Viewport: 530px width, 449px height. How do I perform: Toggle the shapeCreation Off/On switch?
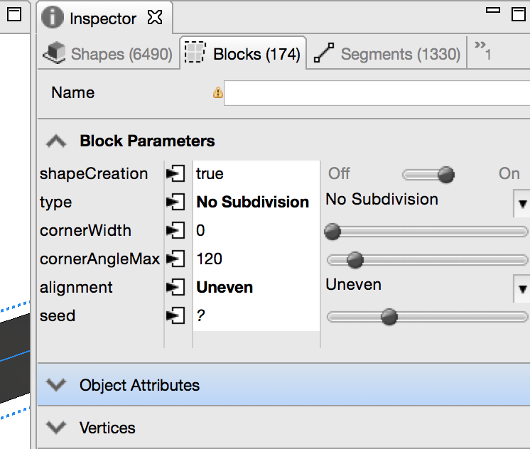point(428,174)
